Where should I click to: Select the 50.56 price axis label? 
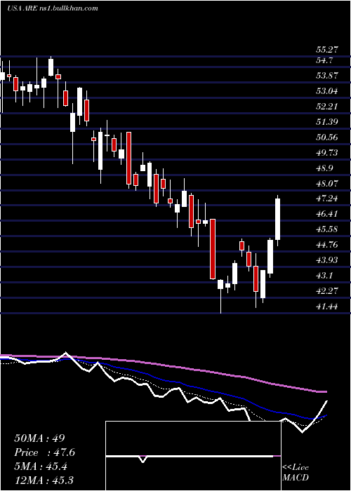click(x=327, y=137)
